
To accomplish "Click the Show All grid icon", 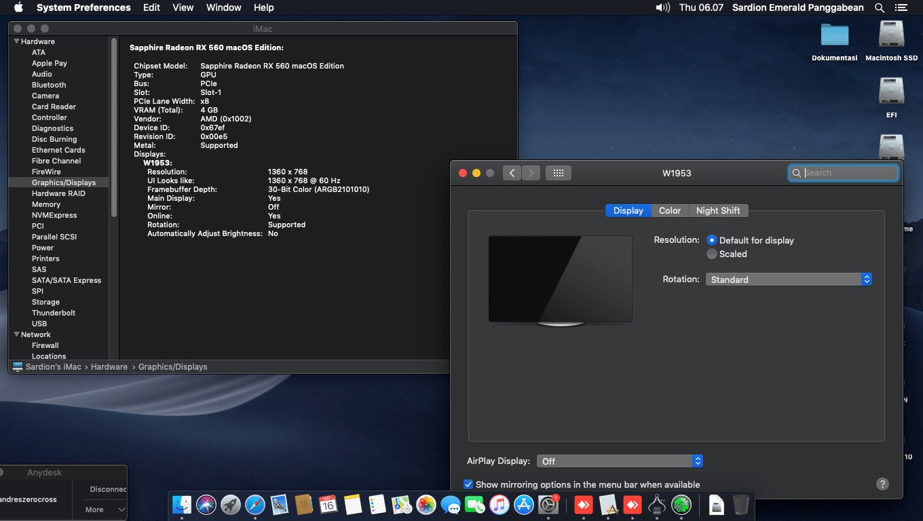I will click(559, 173).
